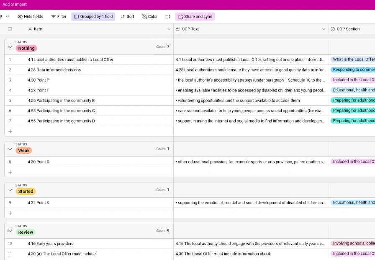Click the Nothing group Count 7 label
The image size is (375, 260).
[163, 46]
